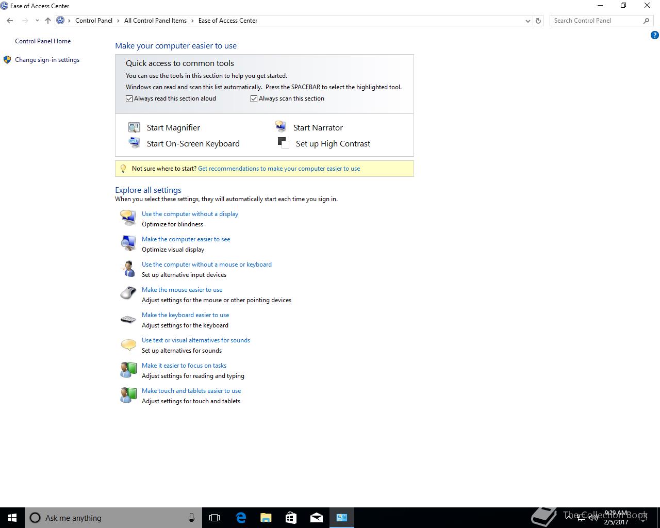Screen dimensions: 660x528
Task: Open Use the computer without a mouse or keyboard
Action: pyautogui.click(x=207, y=265)
